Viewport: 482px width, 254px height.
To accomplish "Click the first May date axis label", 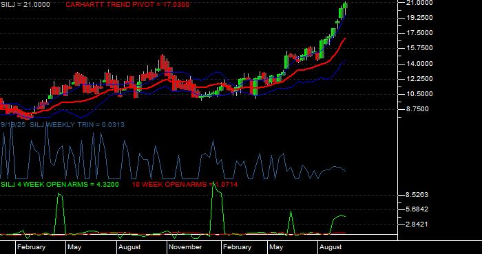I will [74, 247].
